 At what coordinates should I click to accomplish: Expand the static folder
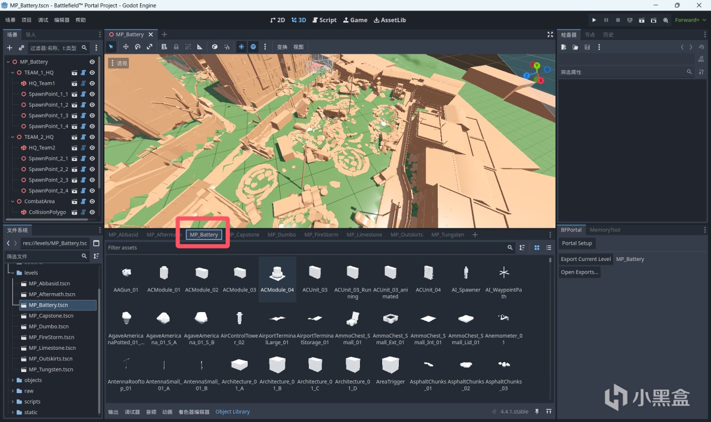[x=13, y=413]
